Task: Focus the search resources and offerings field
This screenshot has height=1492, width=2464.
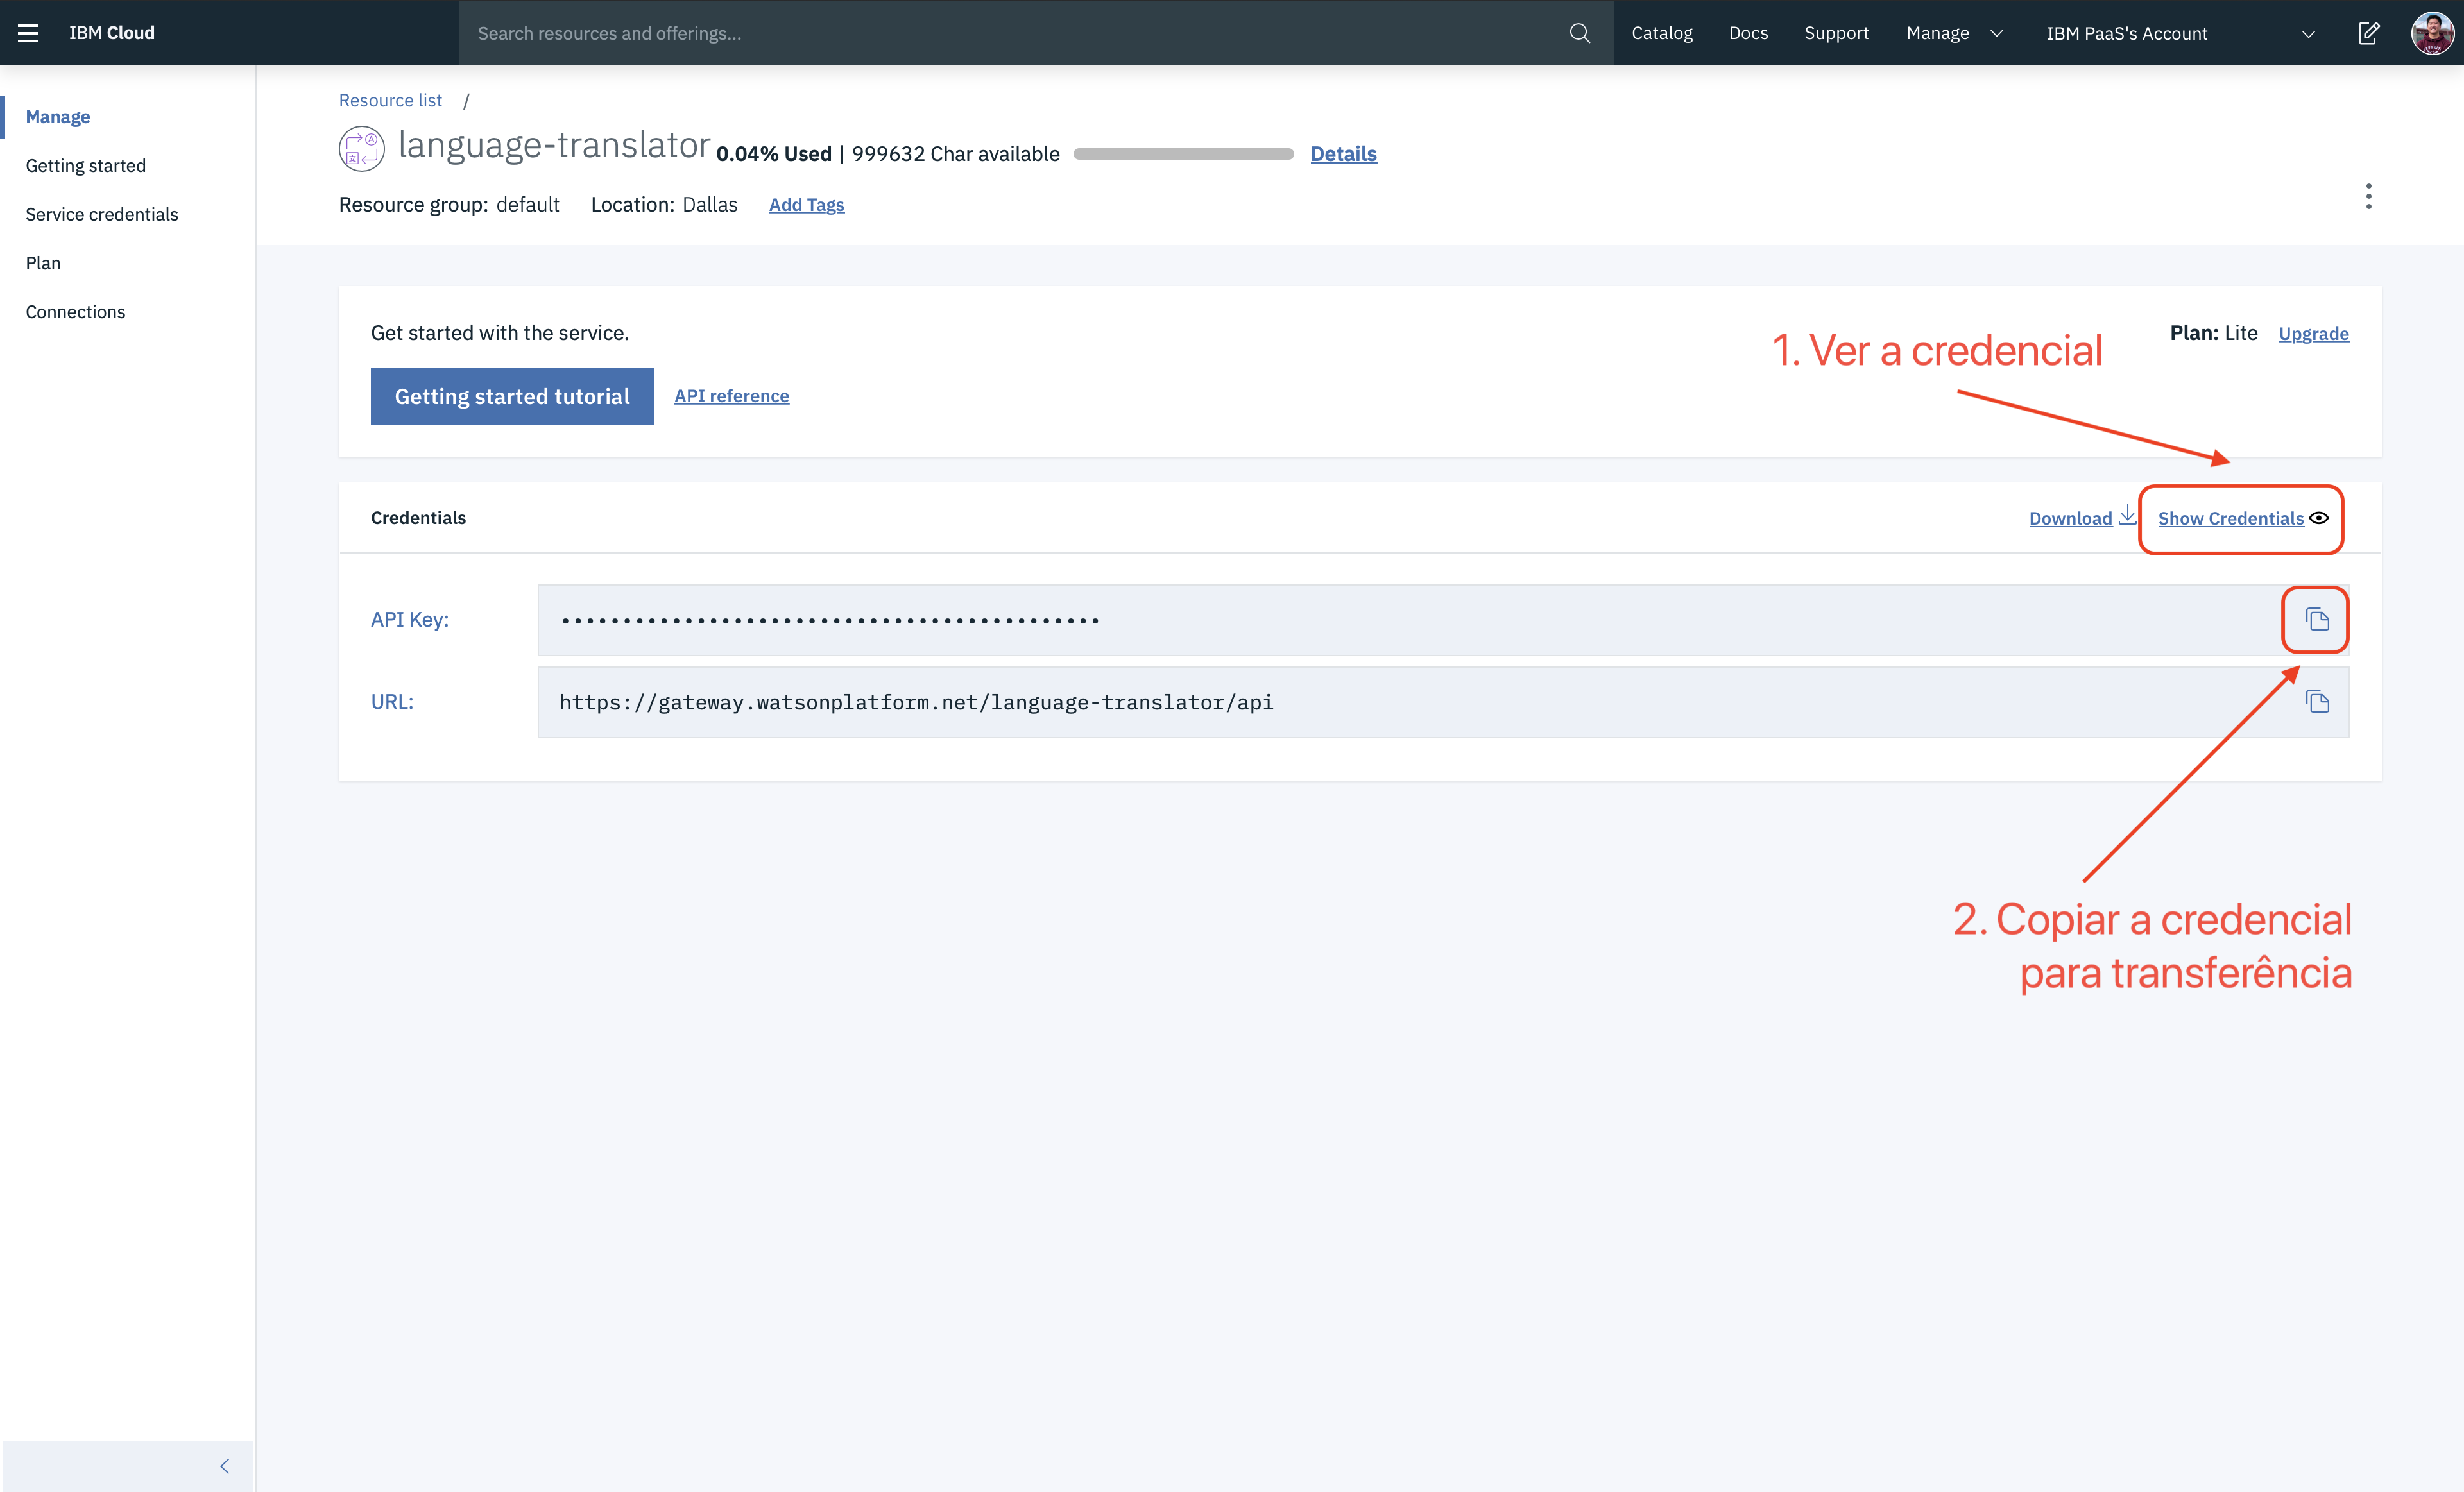Action: [1010, 33]
